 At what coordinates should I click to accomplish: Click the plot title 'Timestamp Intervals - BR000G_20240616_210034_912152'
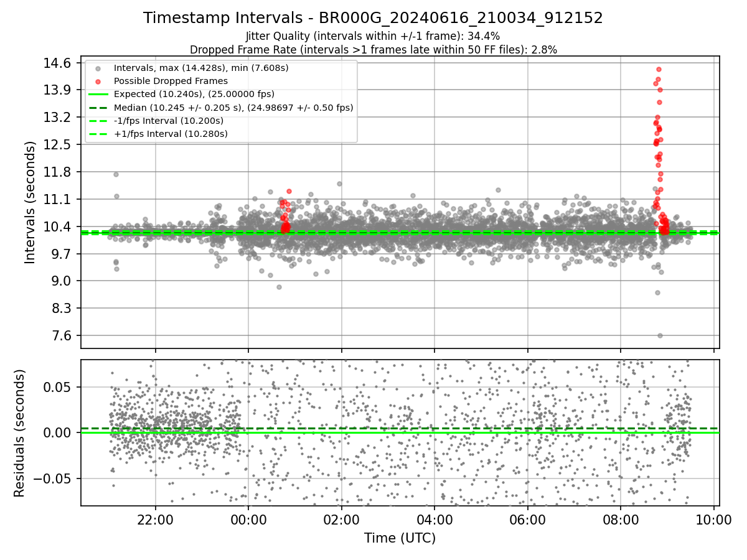pyautogui.click(x=373, y=18)
